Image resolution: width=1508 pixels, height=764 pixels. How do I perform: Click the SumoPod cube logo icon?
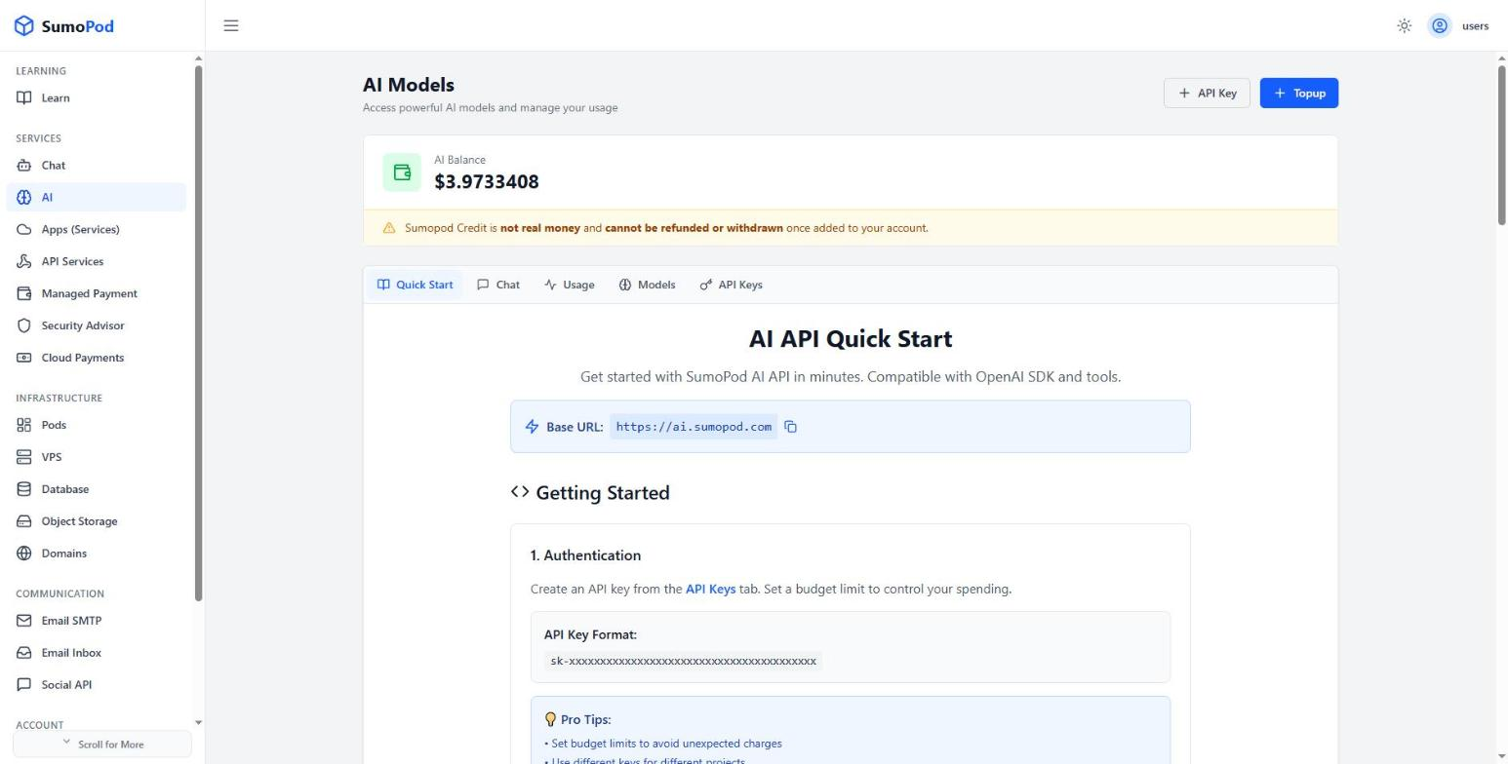pos(24,26)
